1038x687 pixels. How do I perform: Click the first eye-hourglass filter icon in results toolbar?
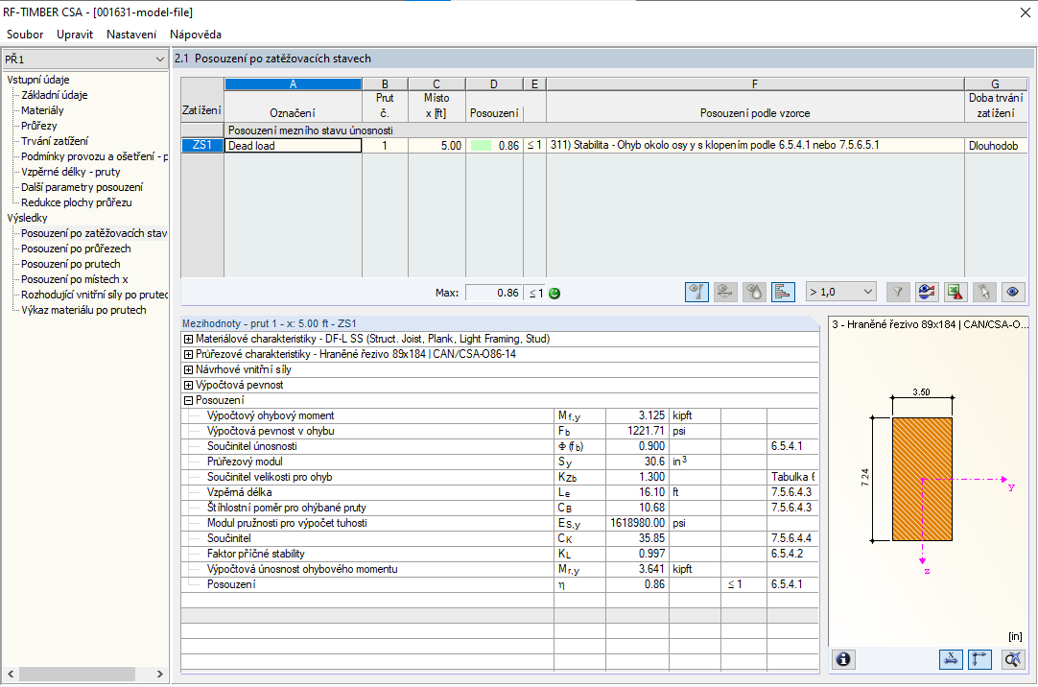coord(696,292)
